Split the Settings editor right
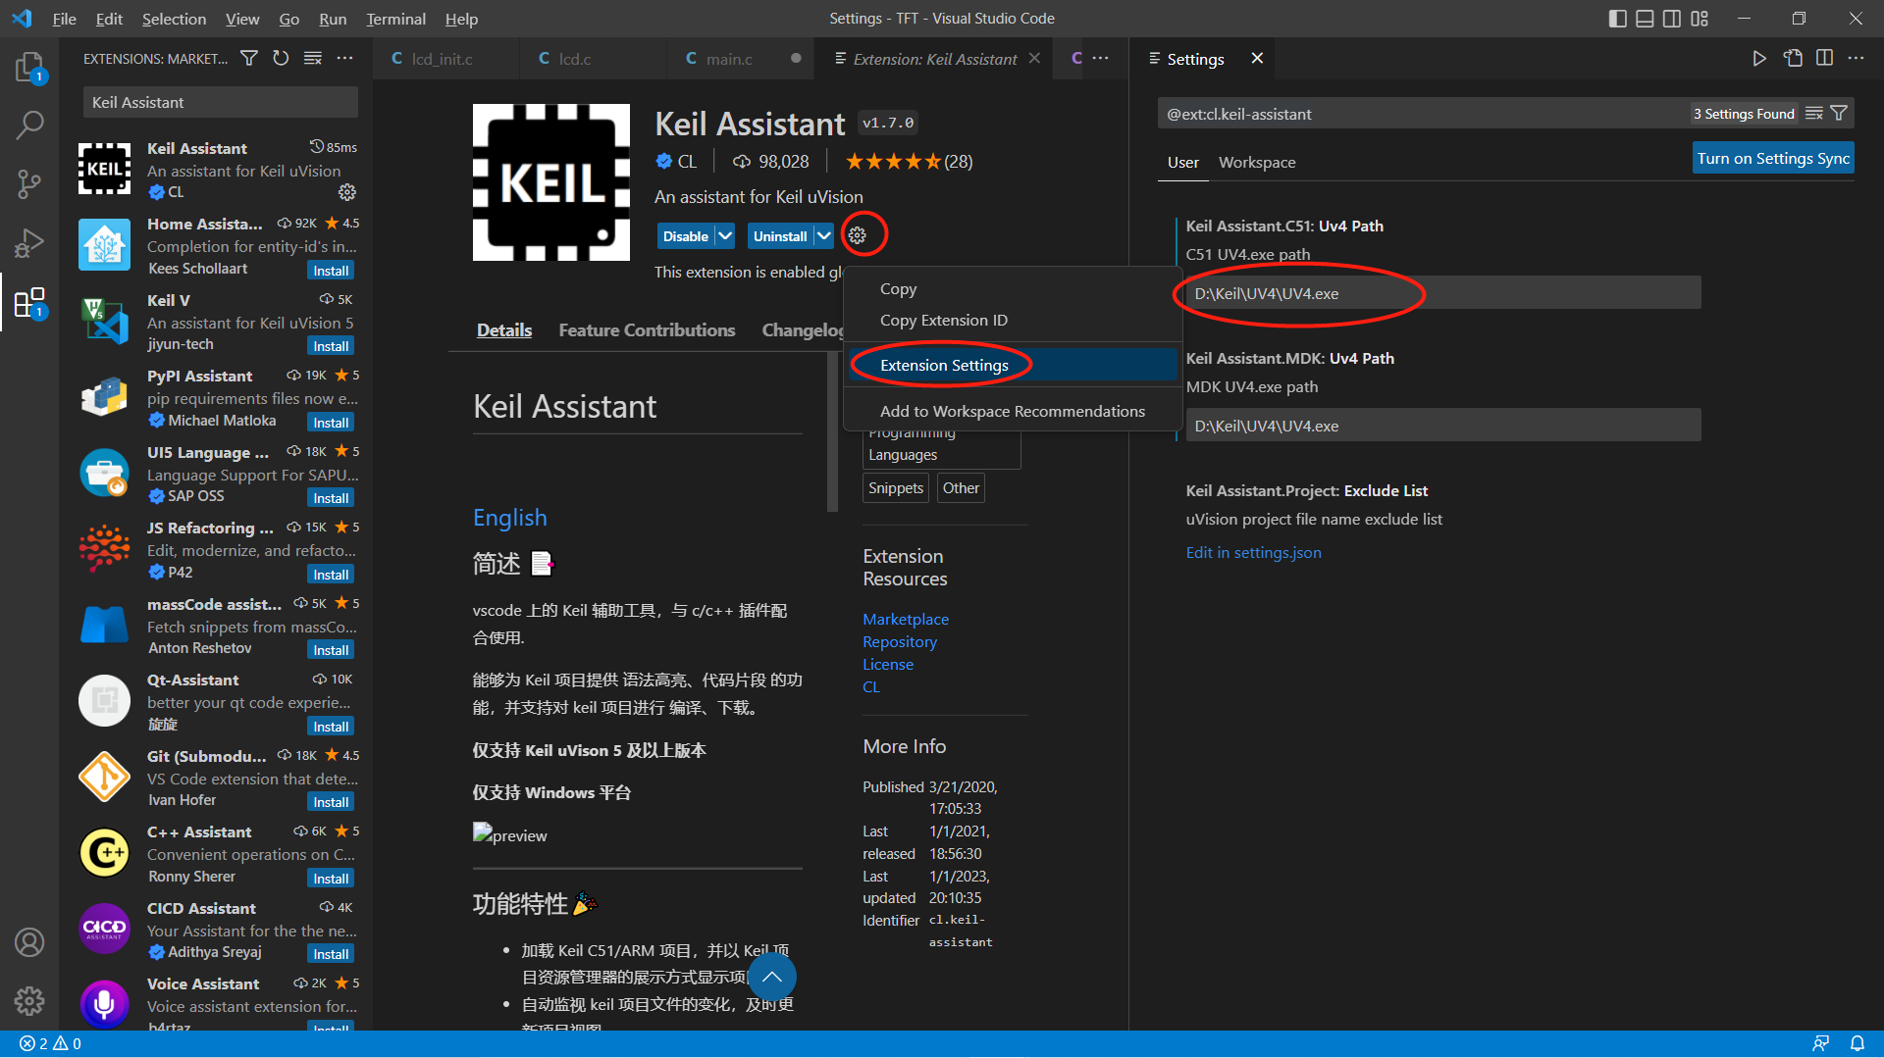 coord(1824,59)
